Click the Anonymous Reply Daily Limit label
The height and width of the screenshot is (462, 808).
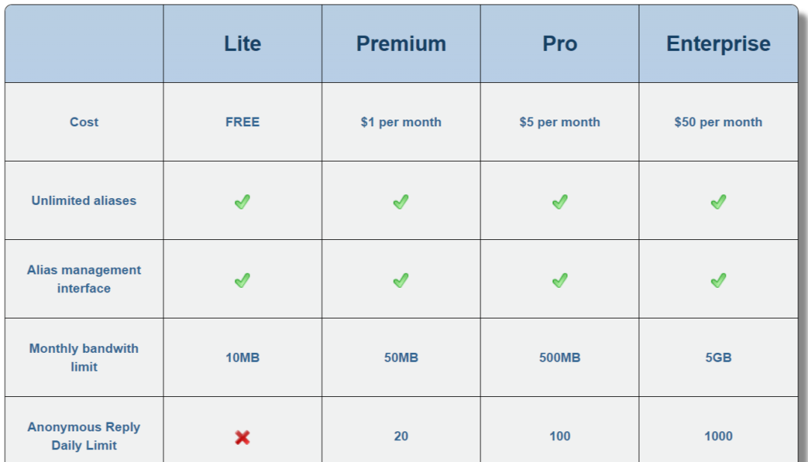[x=84, y=436]
